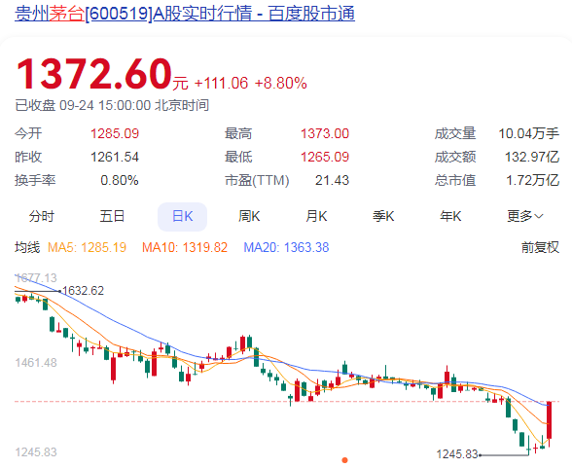
Task: Click the MA20: 1363.38 indicator
Action: pyautogui.click(x=286, y=247)
